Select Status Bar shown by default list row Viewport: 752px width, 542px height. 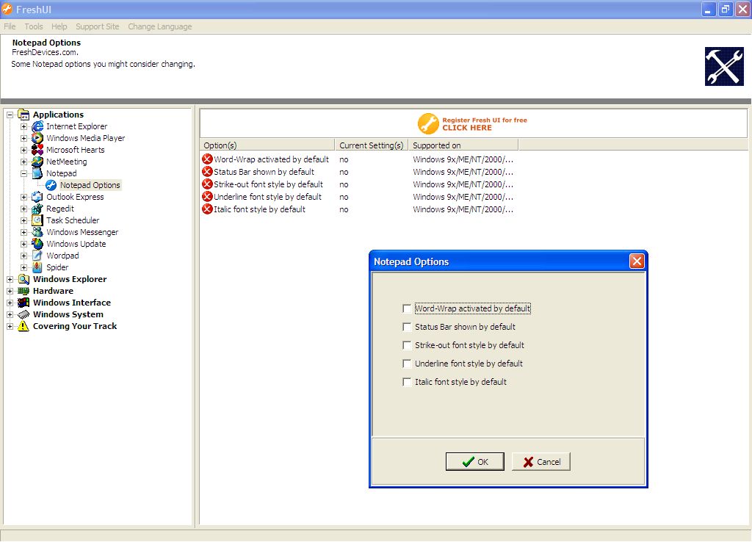coord(358,172)
